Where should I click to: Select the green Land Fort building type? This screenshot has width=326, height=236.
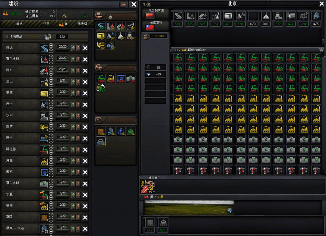[131, 132]
